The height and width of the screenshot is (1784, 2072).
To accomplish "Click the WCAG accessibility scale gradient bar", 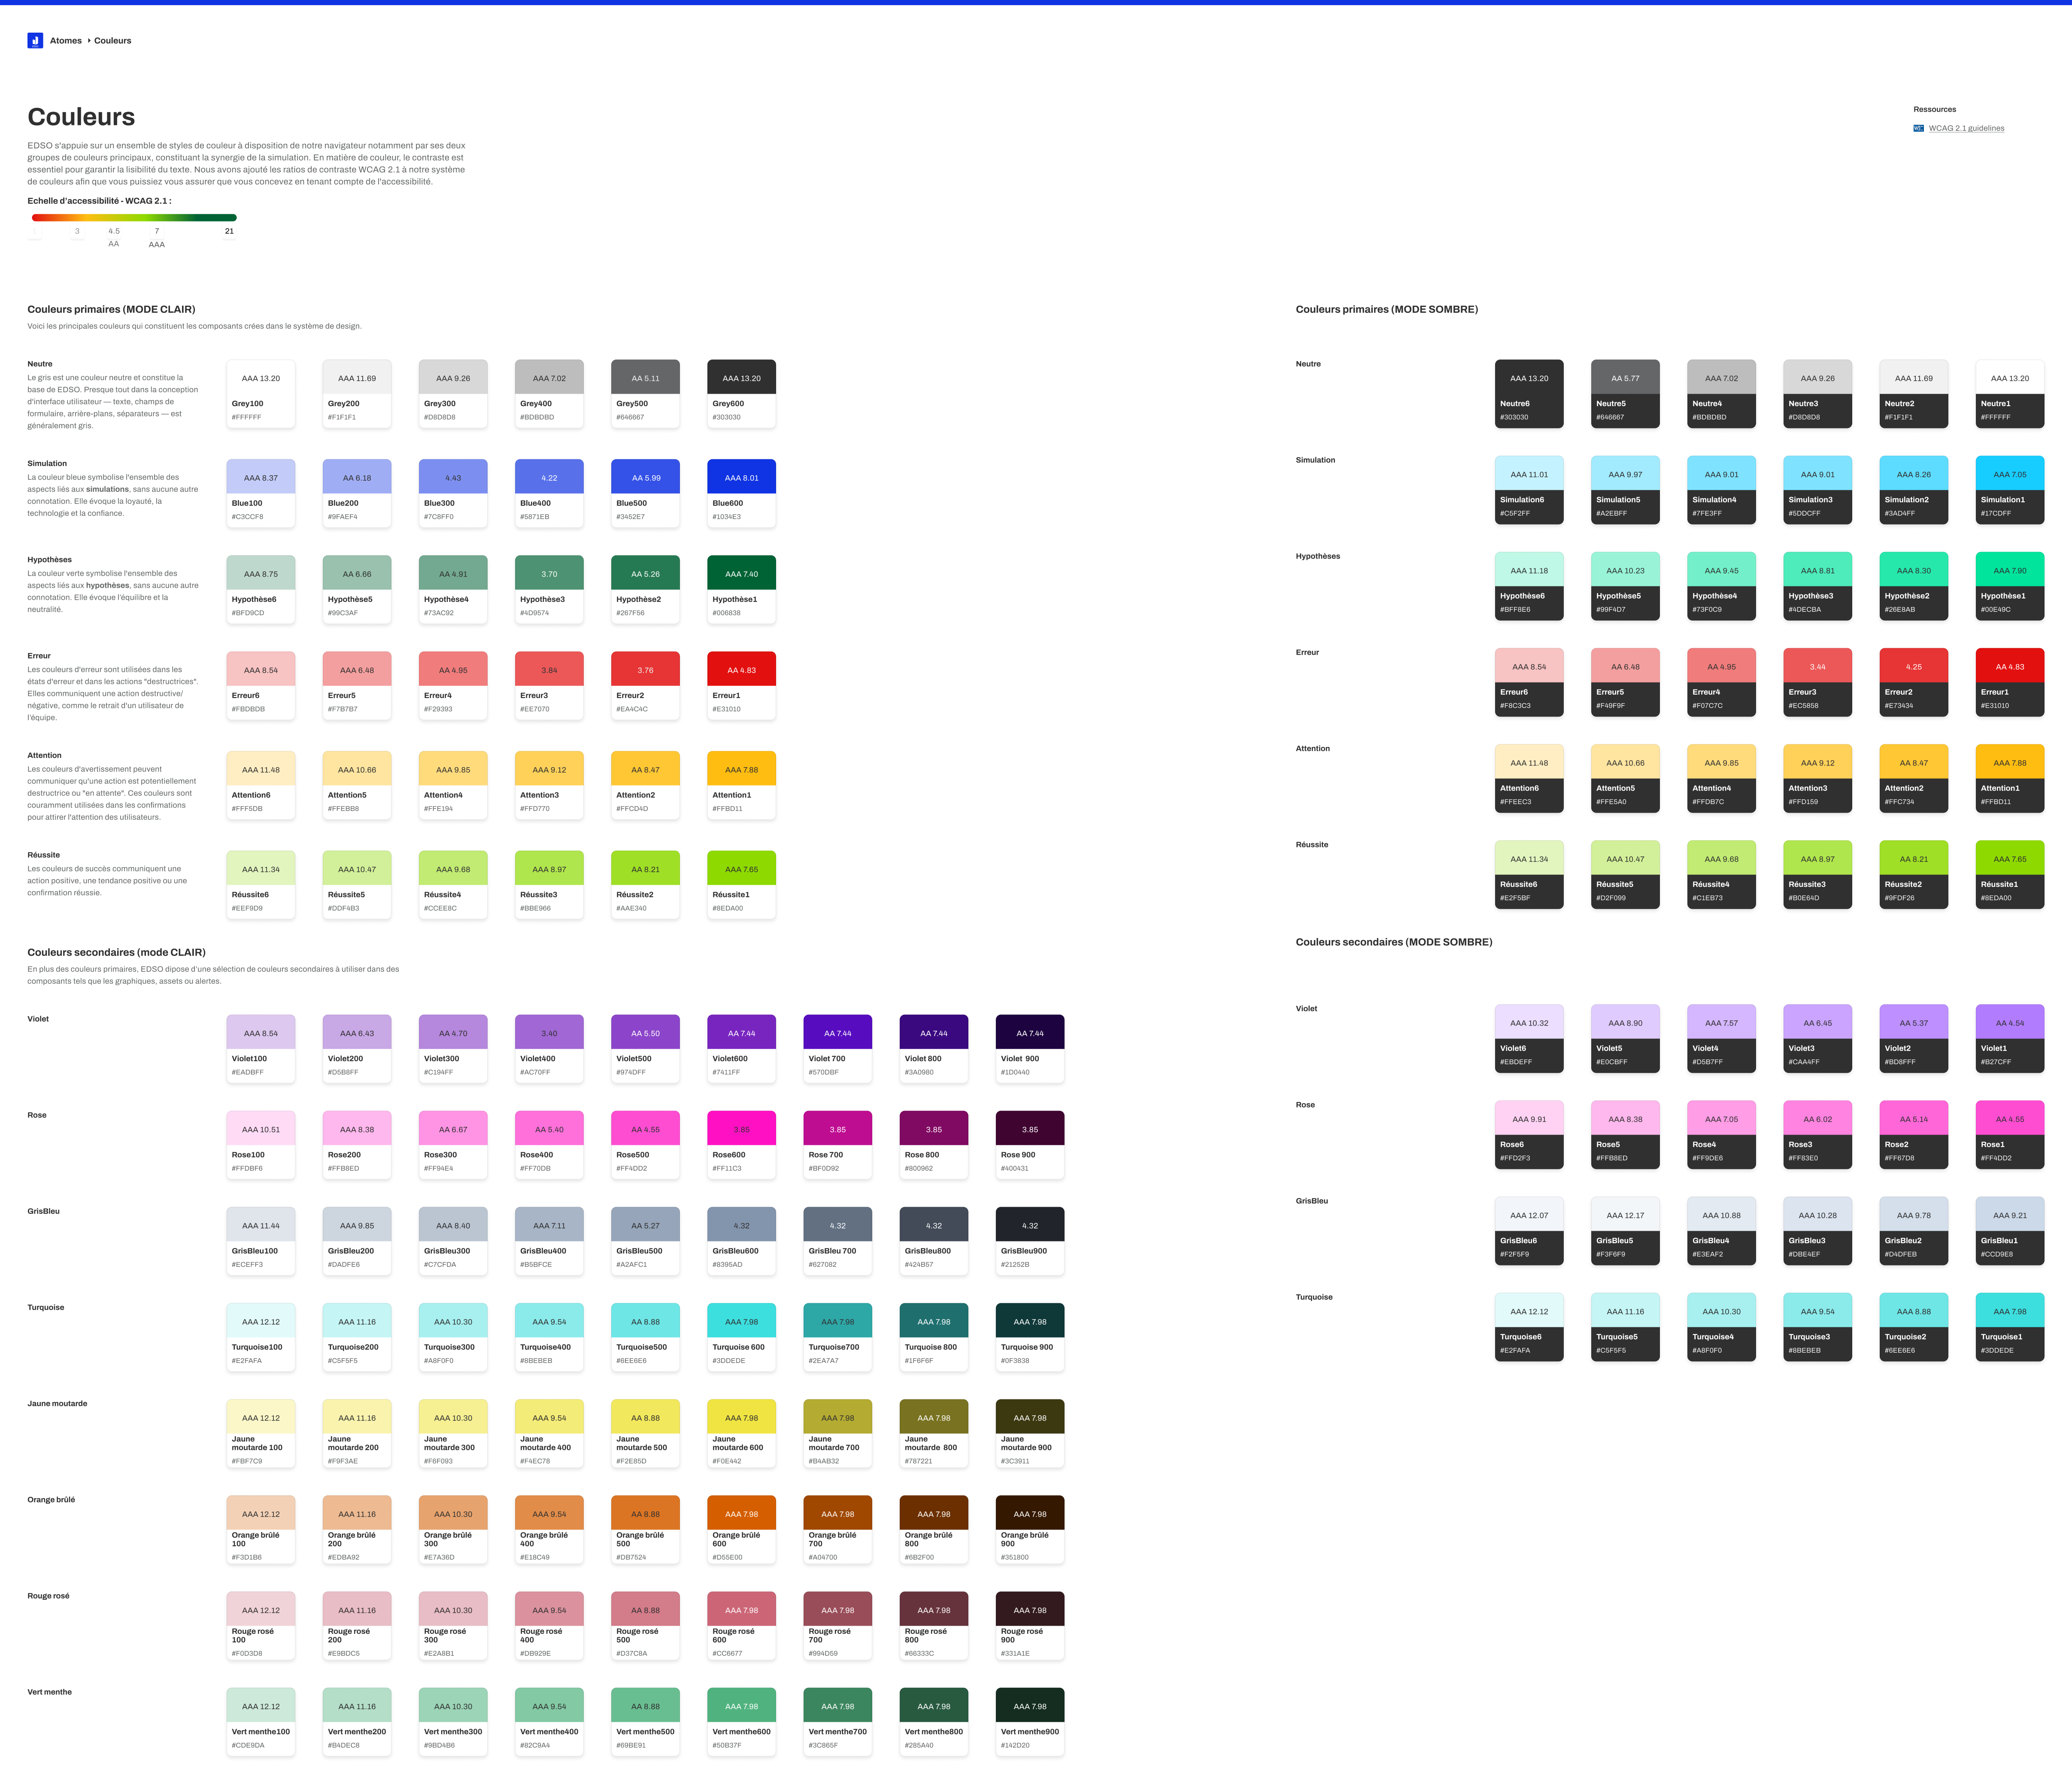I will coord(134,217).
